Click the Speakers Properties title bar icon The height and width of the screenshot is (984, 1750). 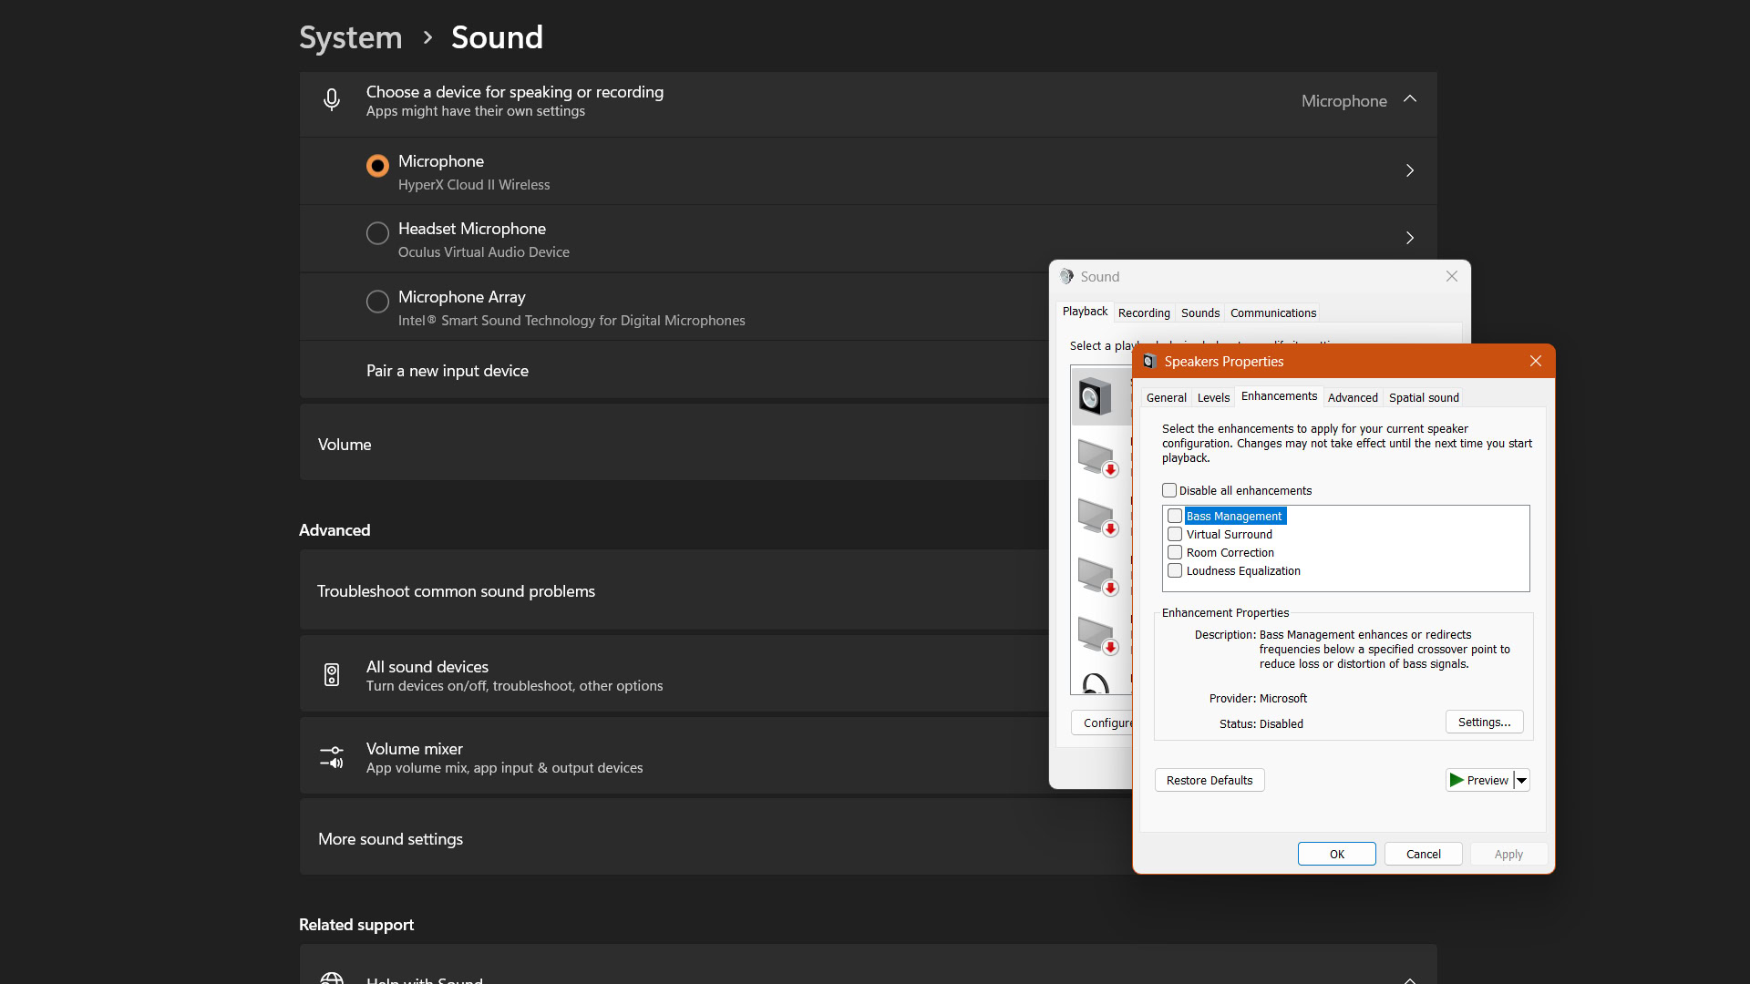point(1149,362)
